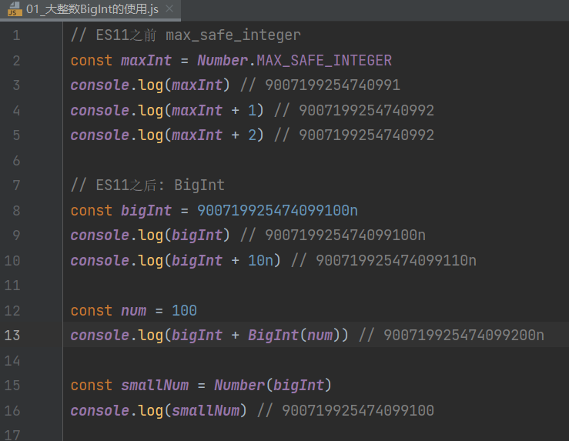569x441 pixels.
Task: Click the comment '900719925474099110n' on line 10
Action: (396, 260)
